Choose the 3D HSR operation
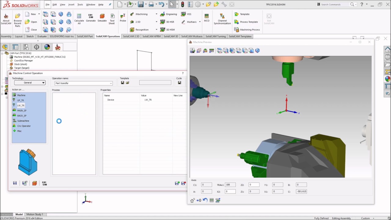The width and height of the screenshot is (391, 220). [x=167, y=22]
